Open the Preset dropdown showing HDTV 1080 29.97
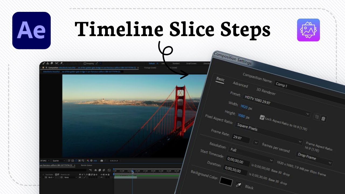Viewport: 345px width, 194px height. 276,105
